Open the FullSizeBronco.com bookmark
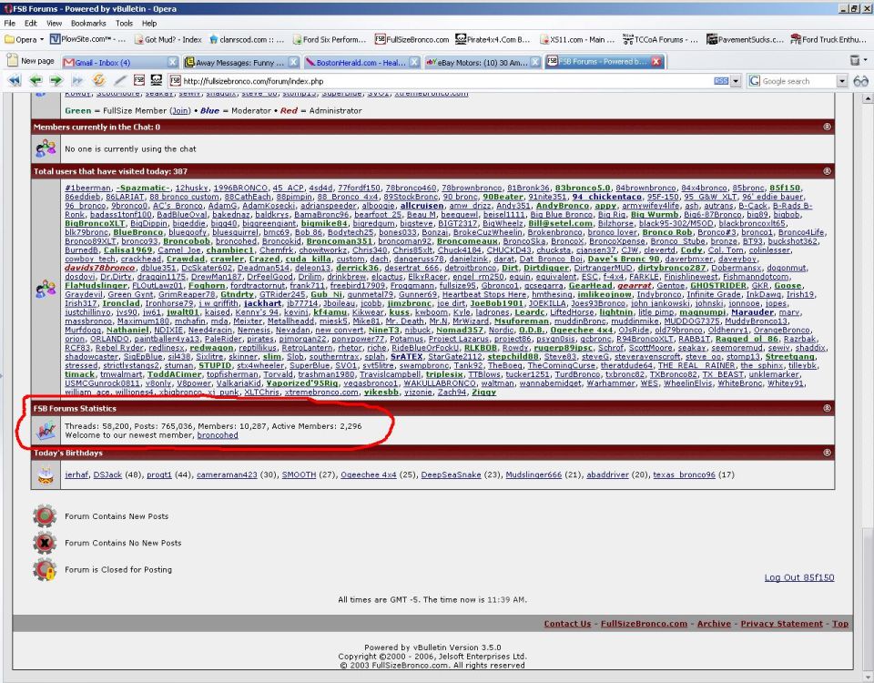Image resolution: width=874 pixels, height=683 pixels. pyautogui.click(x=412, y=39)
